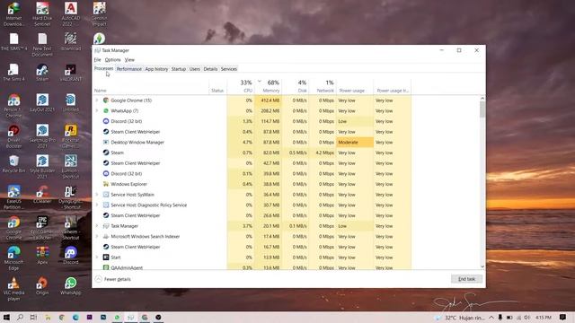Go to the Details tab
This screenshot has width=575, height=323.
(210, 69)
